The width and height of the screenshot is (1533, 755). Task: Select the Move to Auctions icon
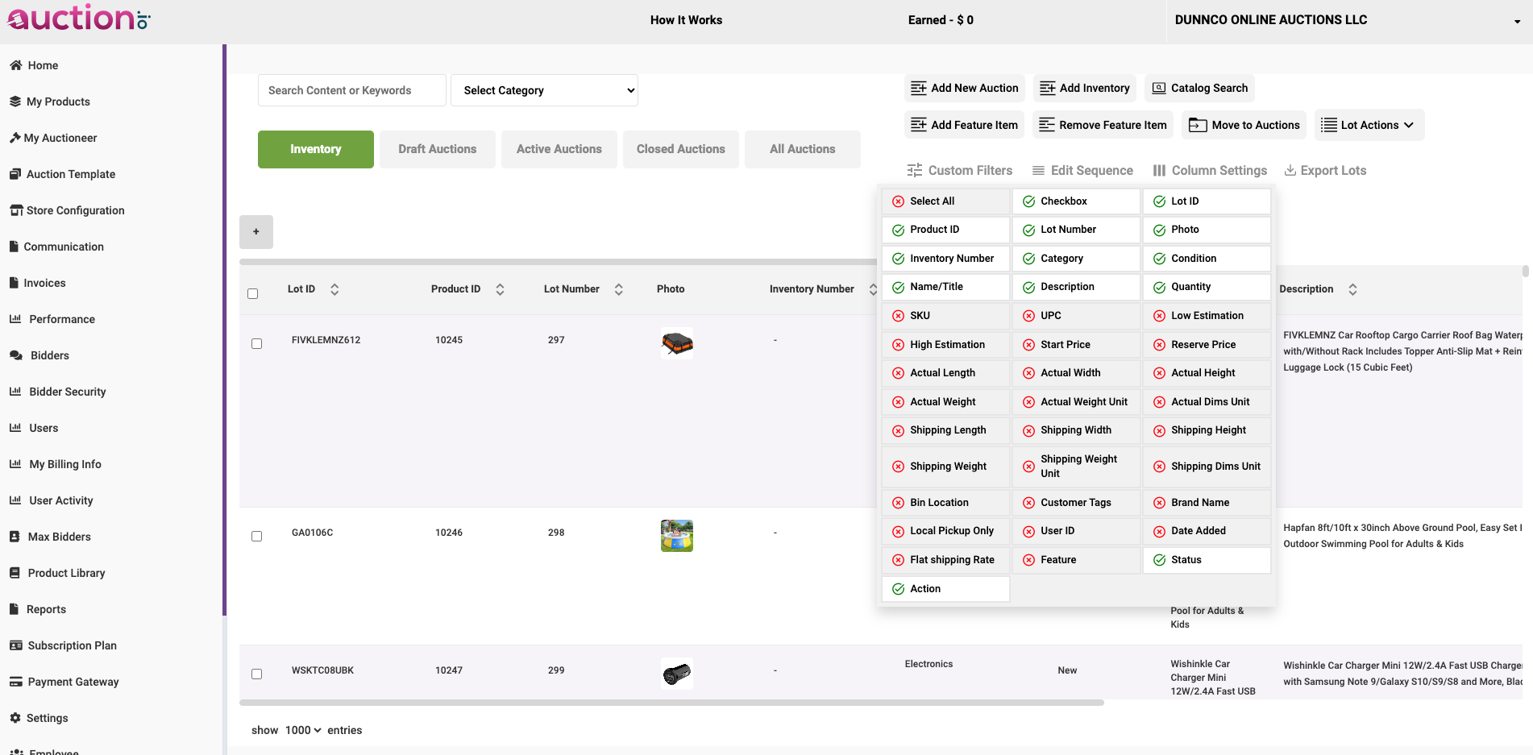tap(1197, 125)
